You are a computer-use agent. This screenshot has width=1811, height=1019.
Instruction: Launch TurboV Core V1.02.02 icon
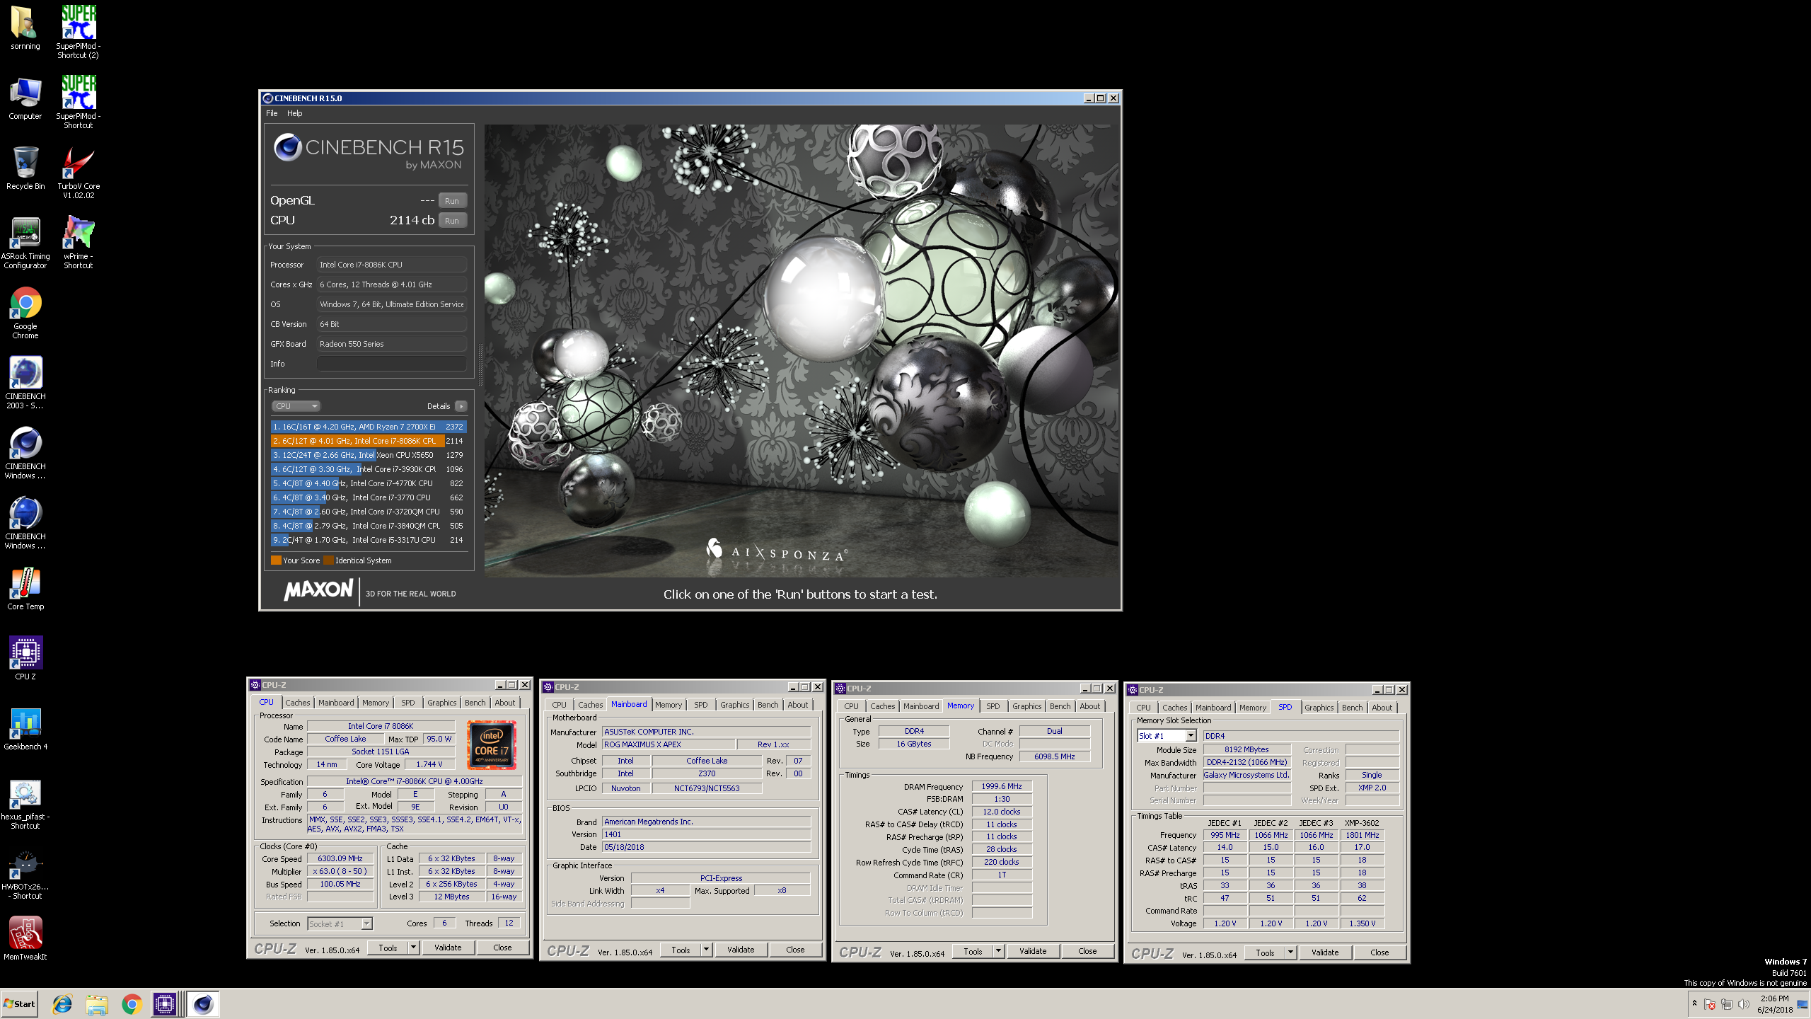click(78, 173)
